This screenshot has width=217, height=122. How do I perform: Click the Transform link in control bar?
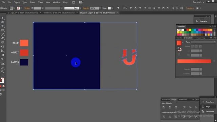tap(190, 8)
